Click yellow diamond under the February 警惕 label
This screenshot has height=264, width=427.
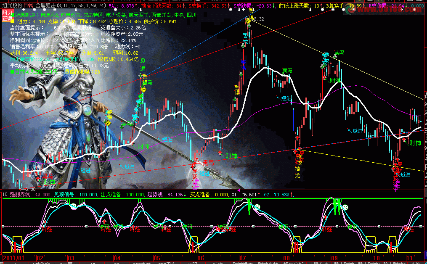click(108, 123)
